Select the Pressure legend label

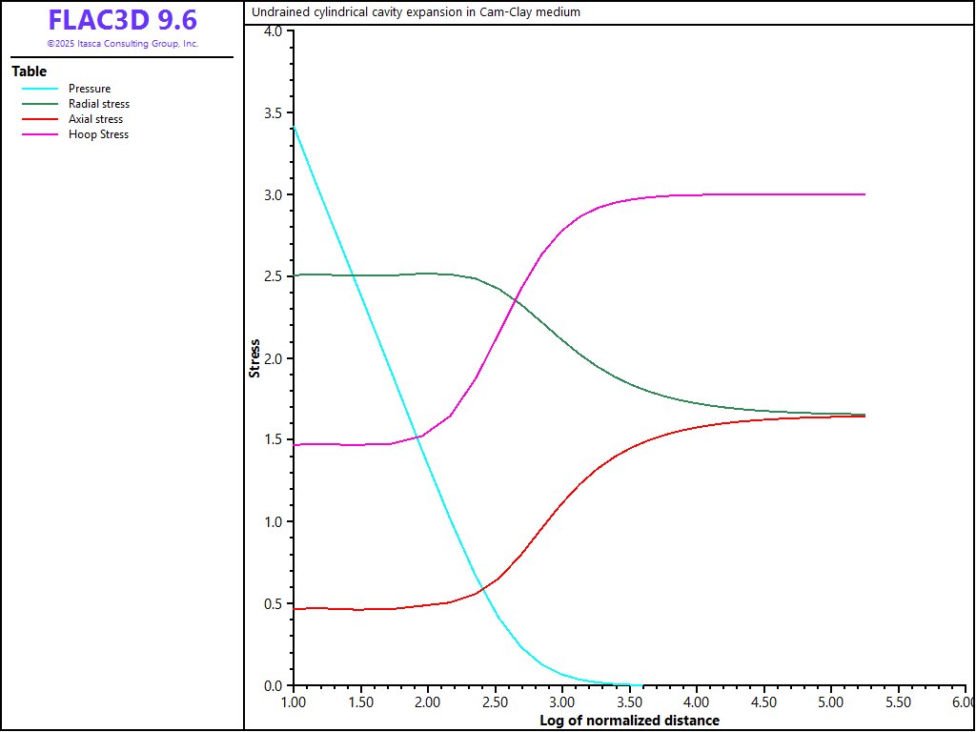(90, 89)
